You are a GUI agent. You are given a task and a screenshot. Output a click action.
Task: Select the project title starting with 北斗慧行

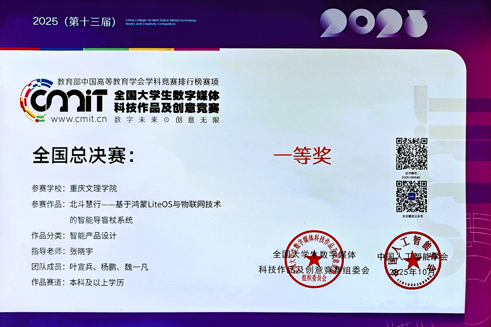click(145, 204)
